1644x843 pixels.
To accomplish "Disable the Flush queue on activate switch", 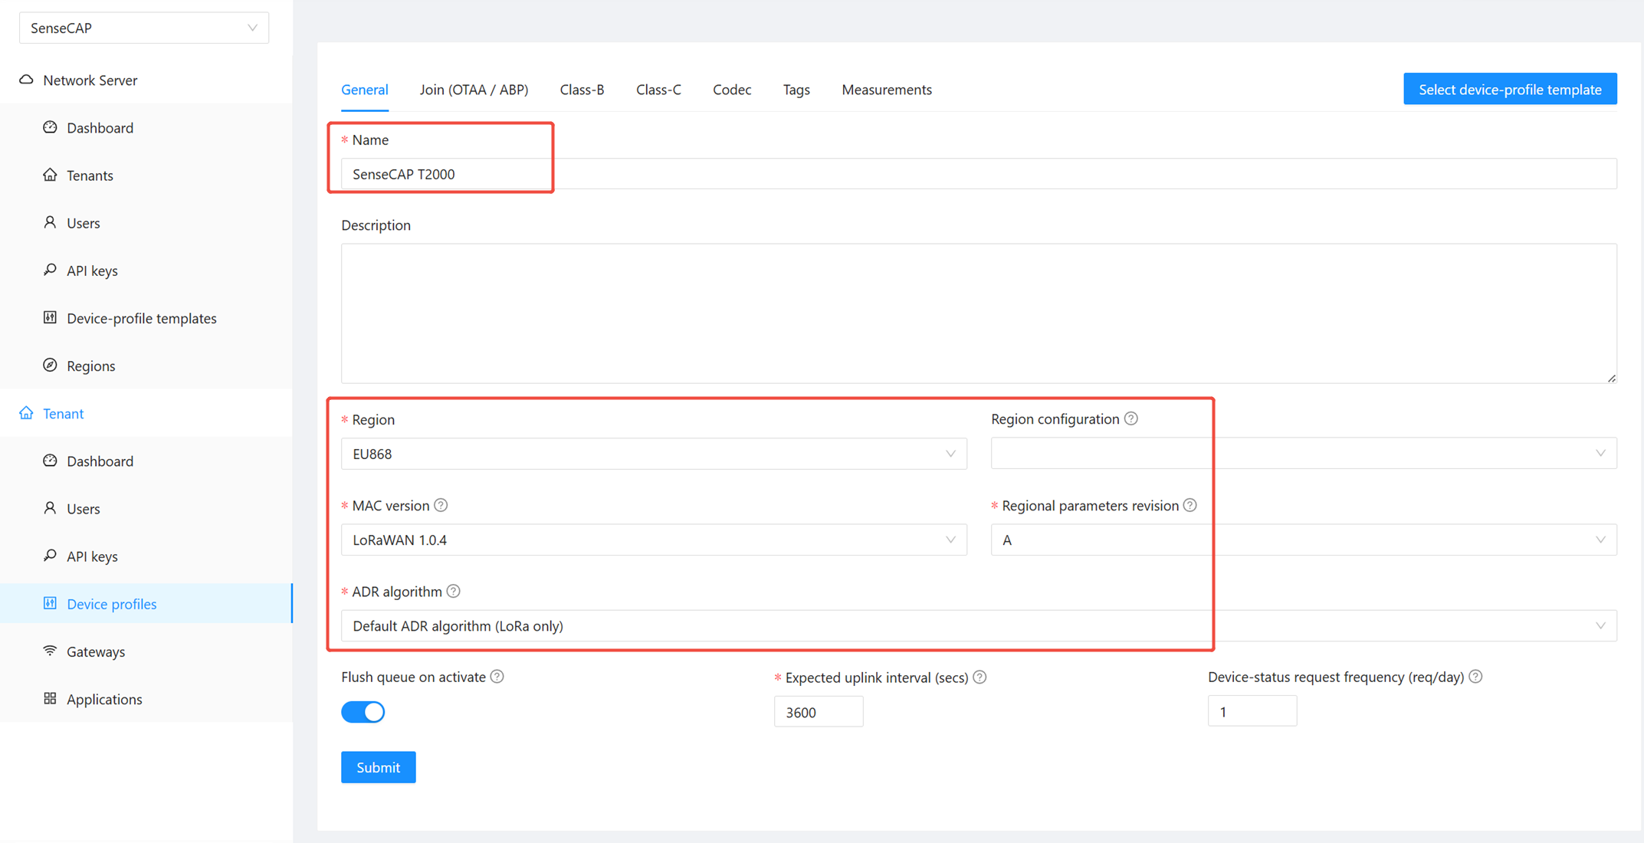I will point(363,712).
